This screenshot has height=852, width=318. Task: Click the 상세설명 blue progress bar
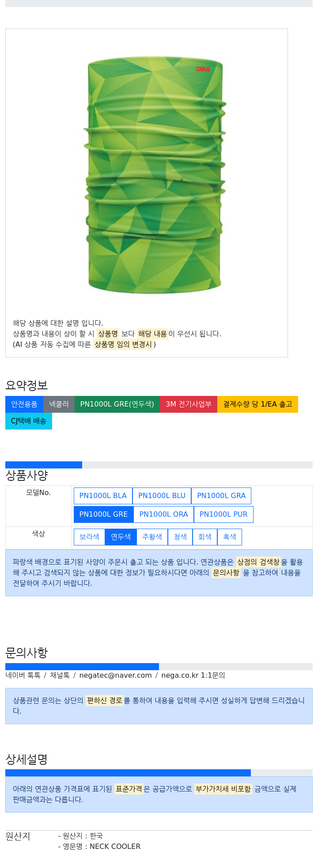coord(128,773)
